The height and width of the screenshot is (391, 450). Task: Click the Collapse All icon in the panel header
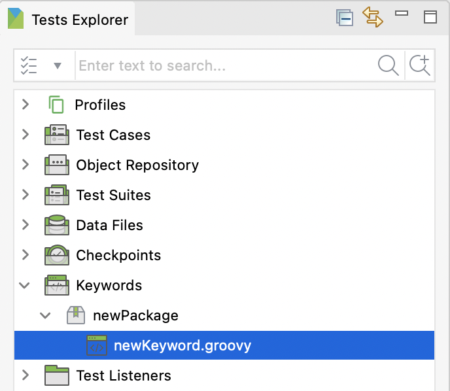coord(345,18)
